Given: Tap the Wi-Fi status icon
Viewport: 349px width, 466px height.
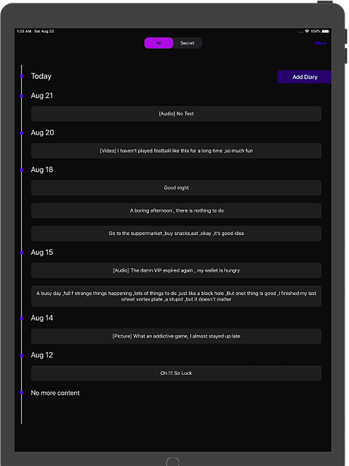Looking at the screenshot, I should point(307,31).
